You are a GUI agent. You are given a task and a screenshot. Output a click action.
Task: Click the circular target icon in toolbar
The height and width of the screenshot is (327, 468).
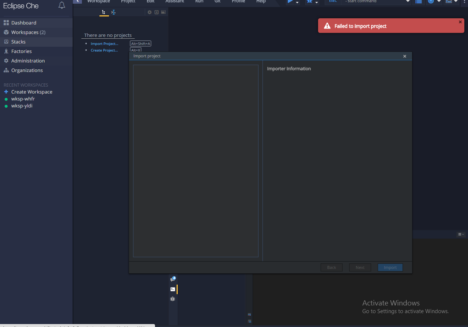tap(431, 1)
